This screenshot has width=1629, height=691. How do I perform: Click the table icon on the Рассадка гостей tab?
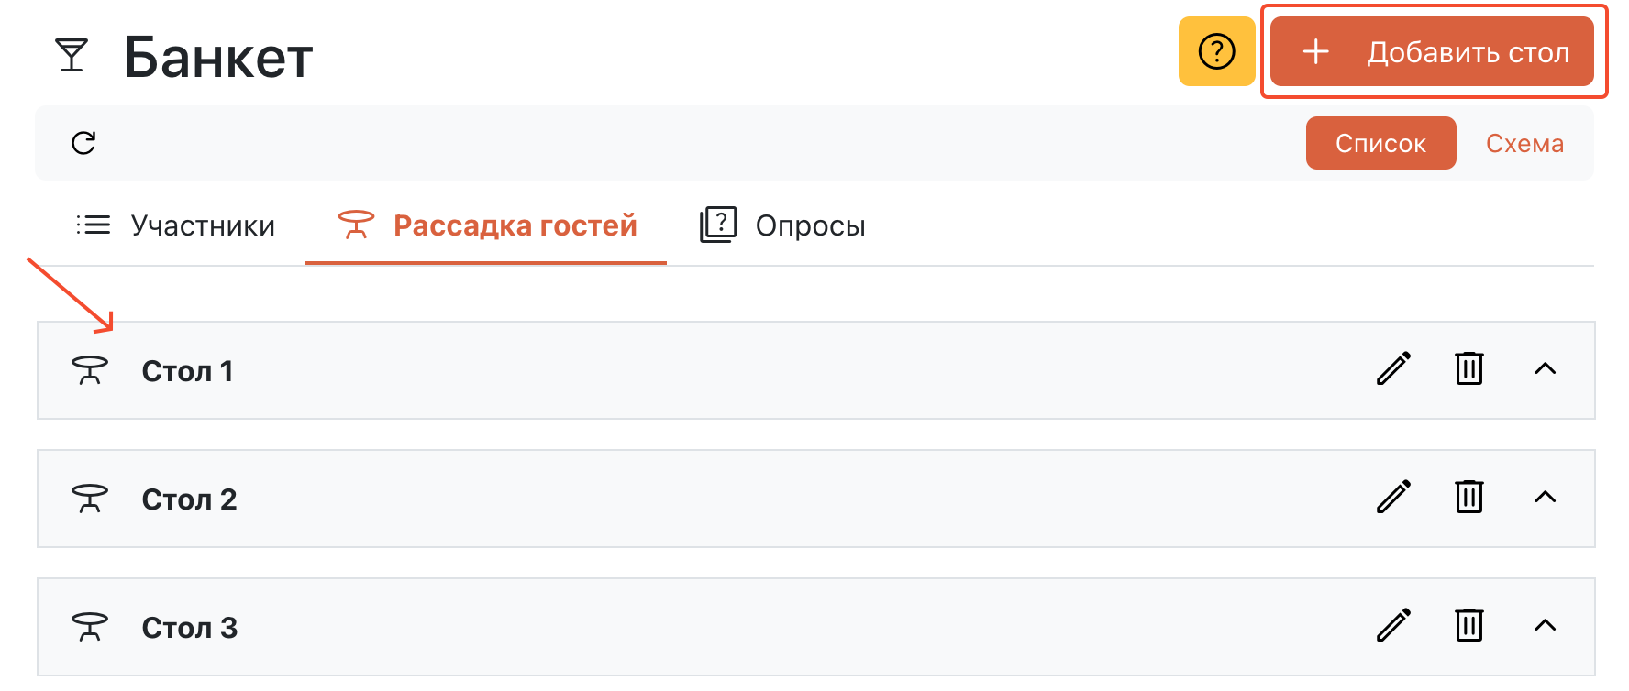click(x=356, y=225)
